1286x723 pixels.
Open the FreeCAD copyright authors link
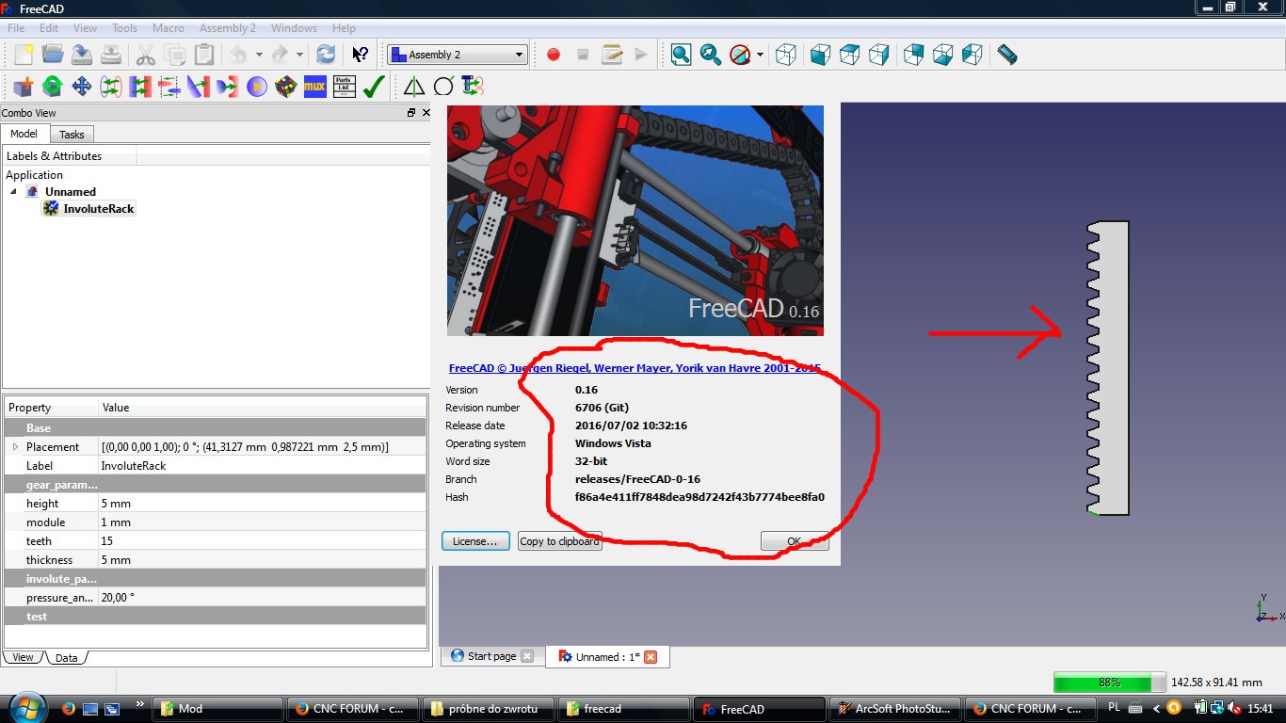(635, 368)
